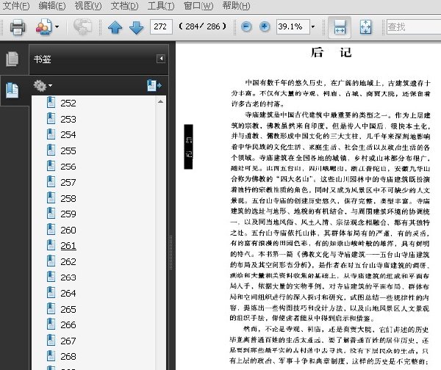Viewport: 441px width, 370px height.
Task: Select bookmark 254
Action: [x=68, y=135]
